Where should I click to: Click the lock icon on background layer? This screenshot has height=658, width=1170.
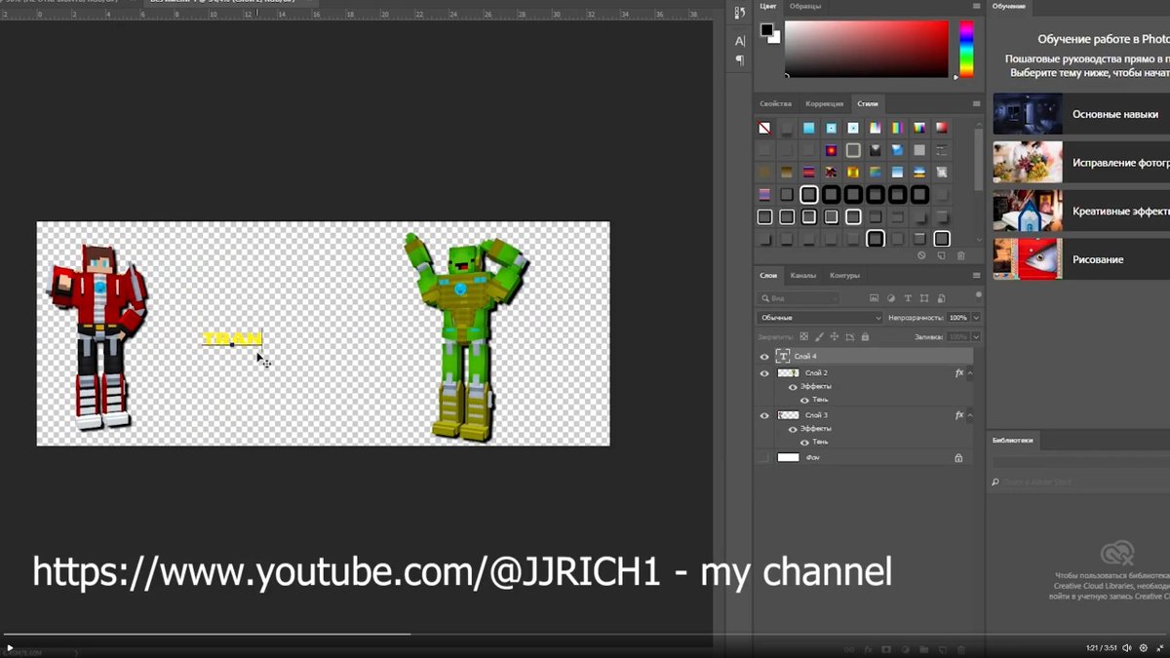958,457
